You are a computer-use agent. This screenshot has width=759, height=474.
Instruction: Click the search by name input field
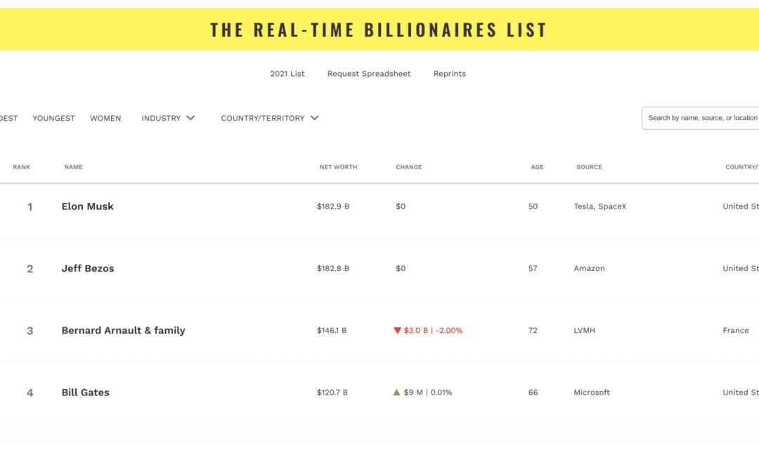click(x=701, y=118)
